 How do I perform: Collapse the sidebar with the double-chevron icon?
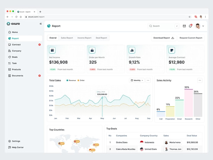point(41,24)
